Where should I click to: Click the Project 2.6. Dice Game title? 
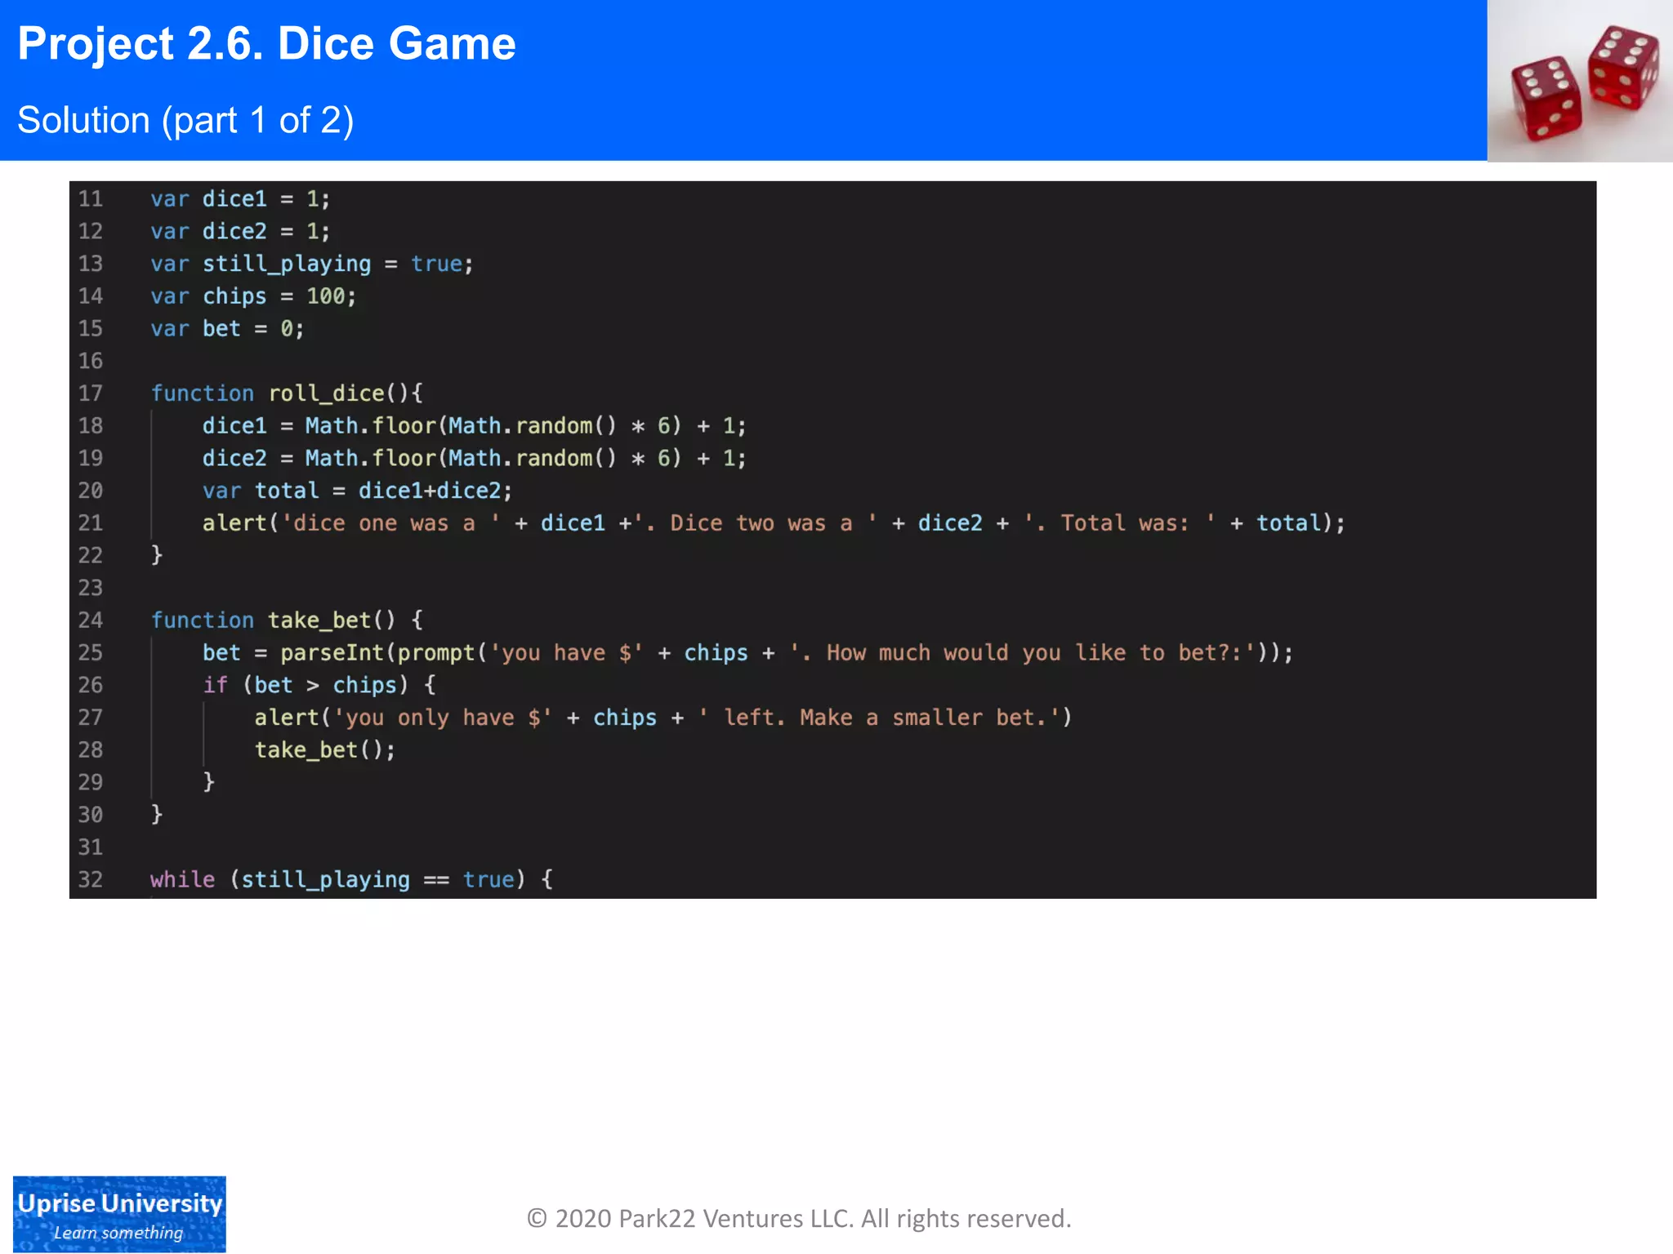266,44
